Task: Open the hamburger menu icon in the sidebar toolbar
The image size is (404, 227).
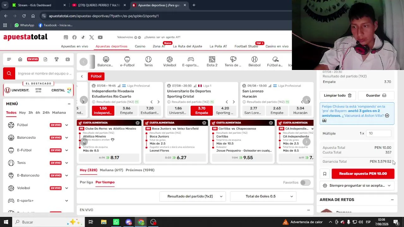Action: click(9, 59)
